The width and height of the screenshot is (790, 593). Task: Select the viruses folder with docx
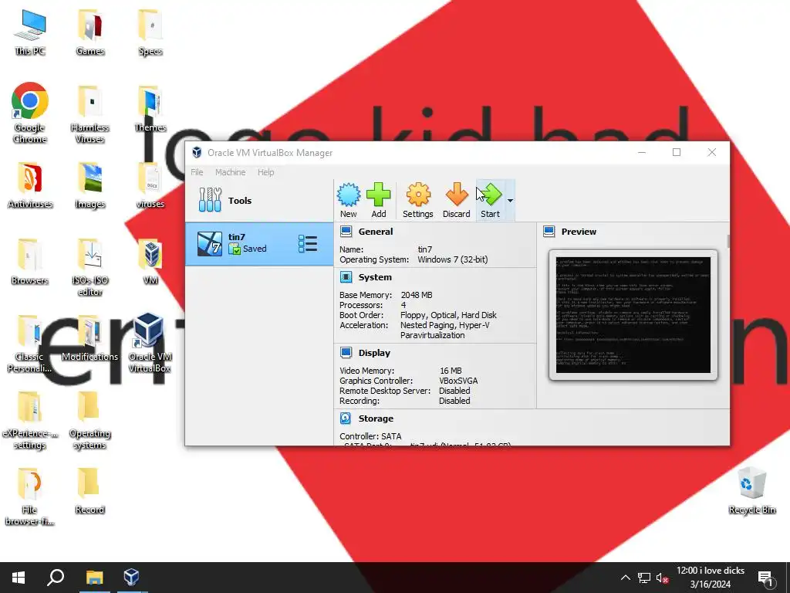tap(150, 185)
